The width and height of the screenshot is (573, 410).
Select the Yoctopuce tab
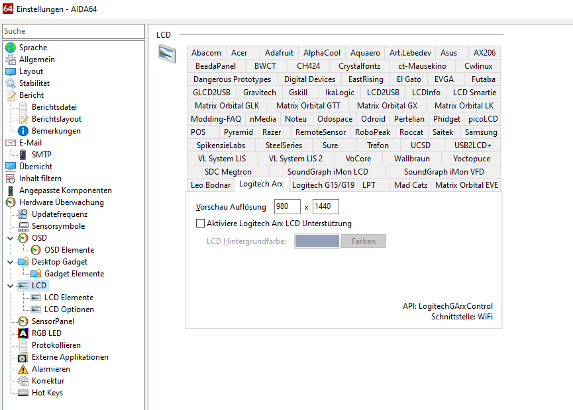pos(472,159)
